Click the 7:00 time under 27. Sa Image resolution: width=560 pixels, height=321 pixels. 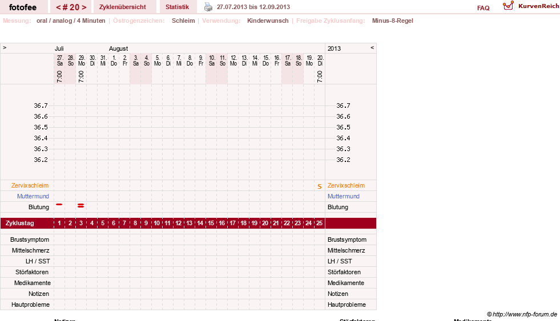point(59,76)
